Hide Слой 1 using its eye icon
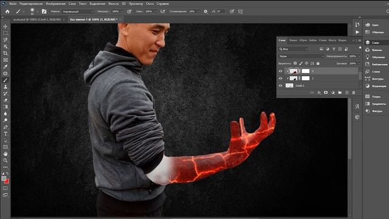Screen dimensions: 389x219 [281, 86]
